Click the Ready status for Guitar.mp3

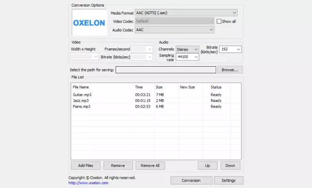216,94
